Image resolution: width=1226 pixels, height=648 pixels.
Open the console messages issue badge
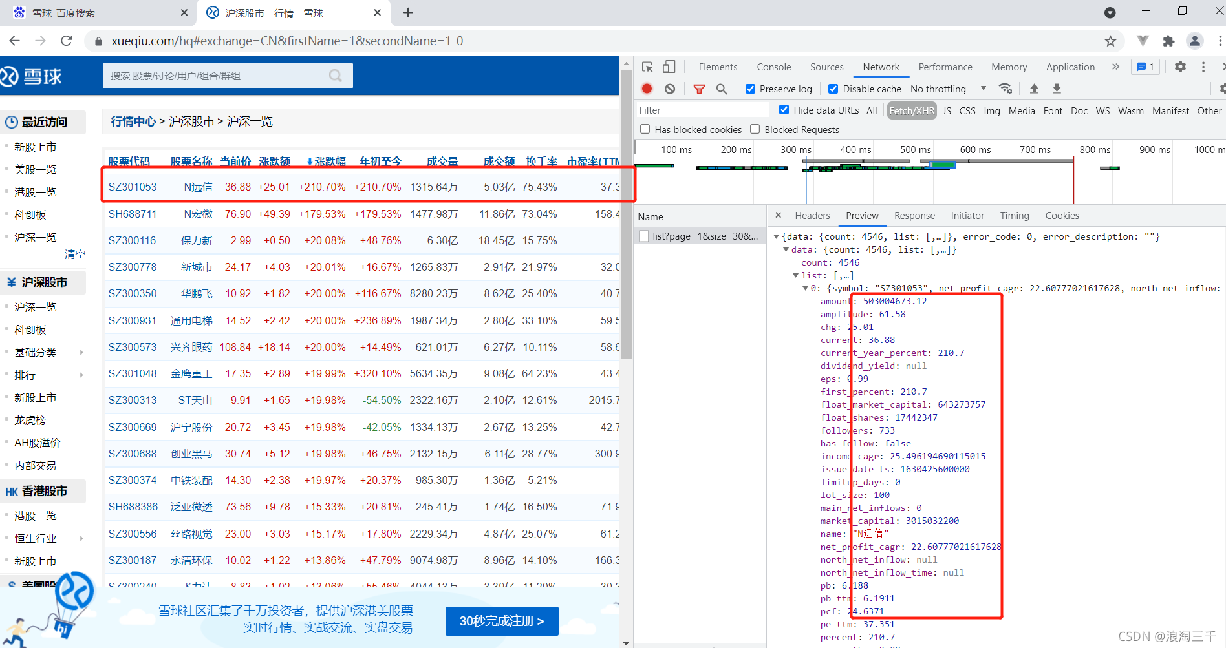click(x=1146, y=67)
